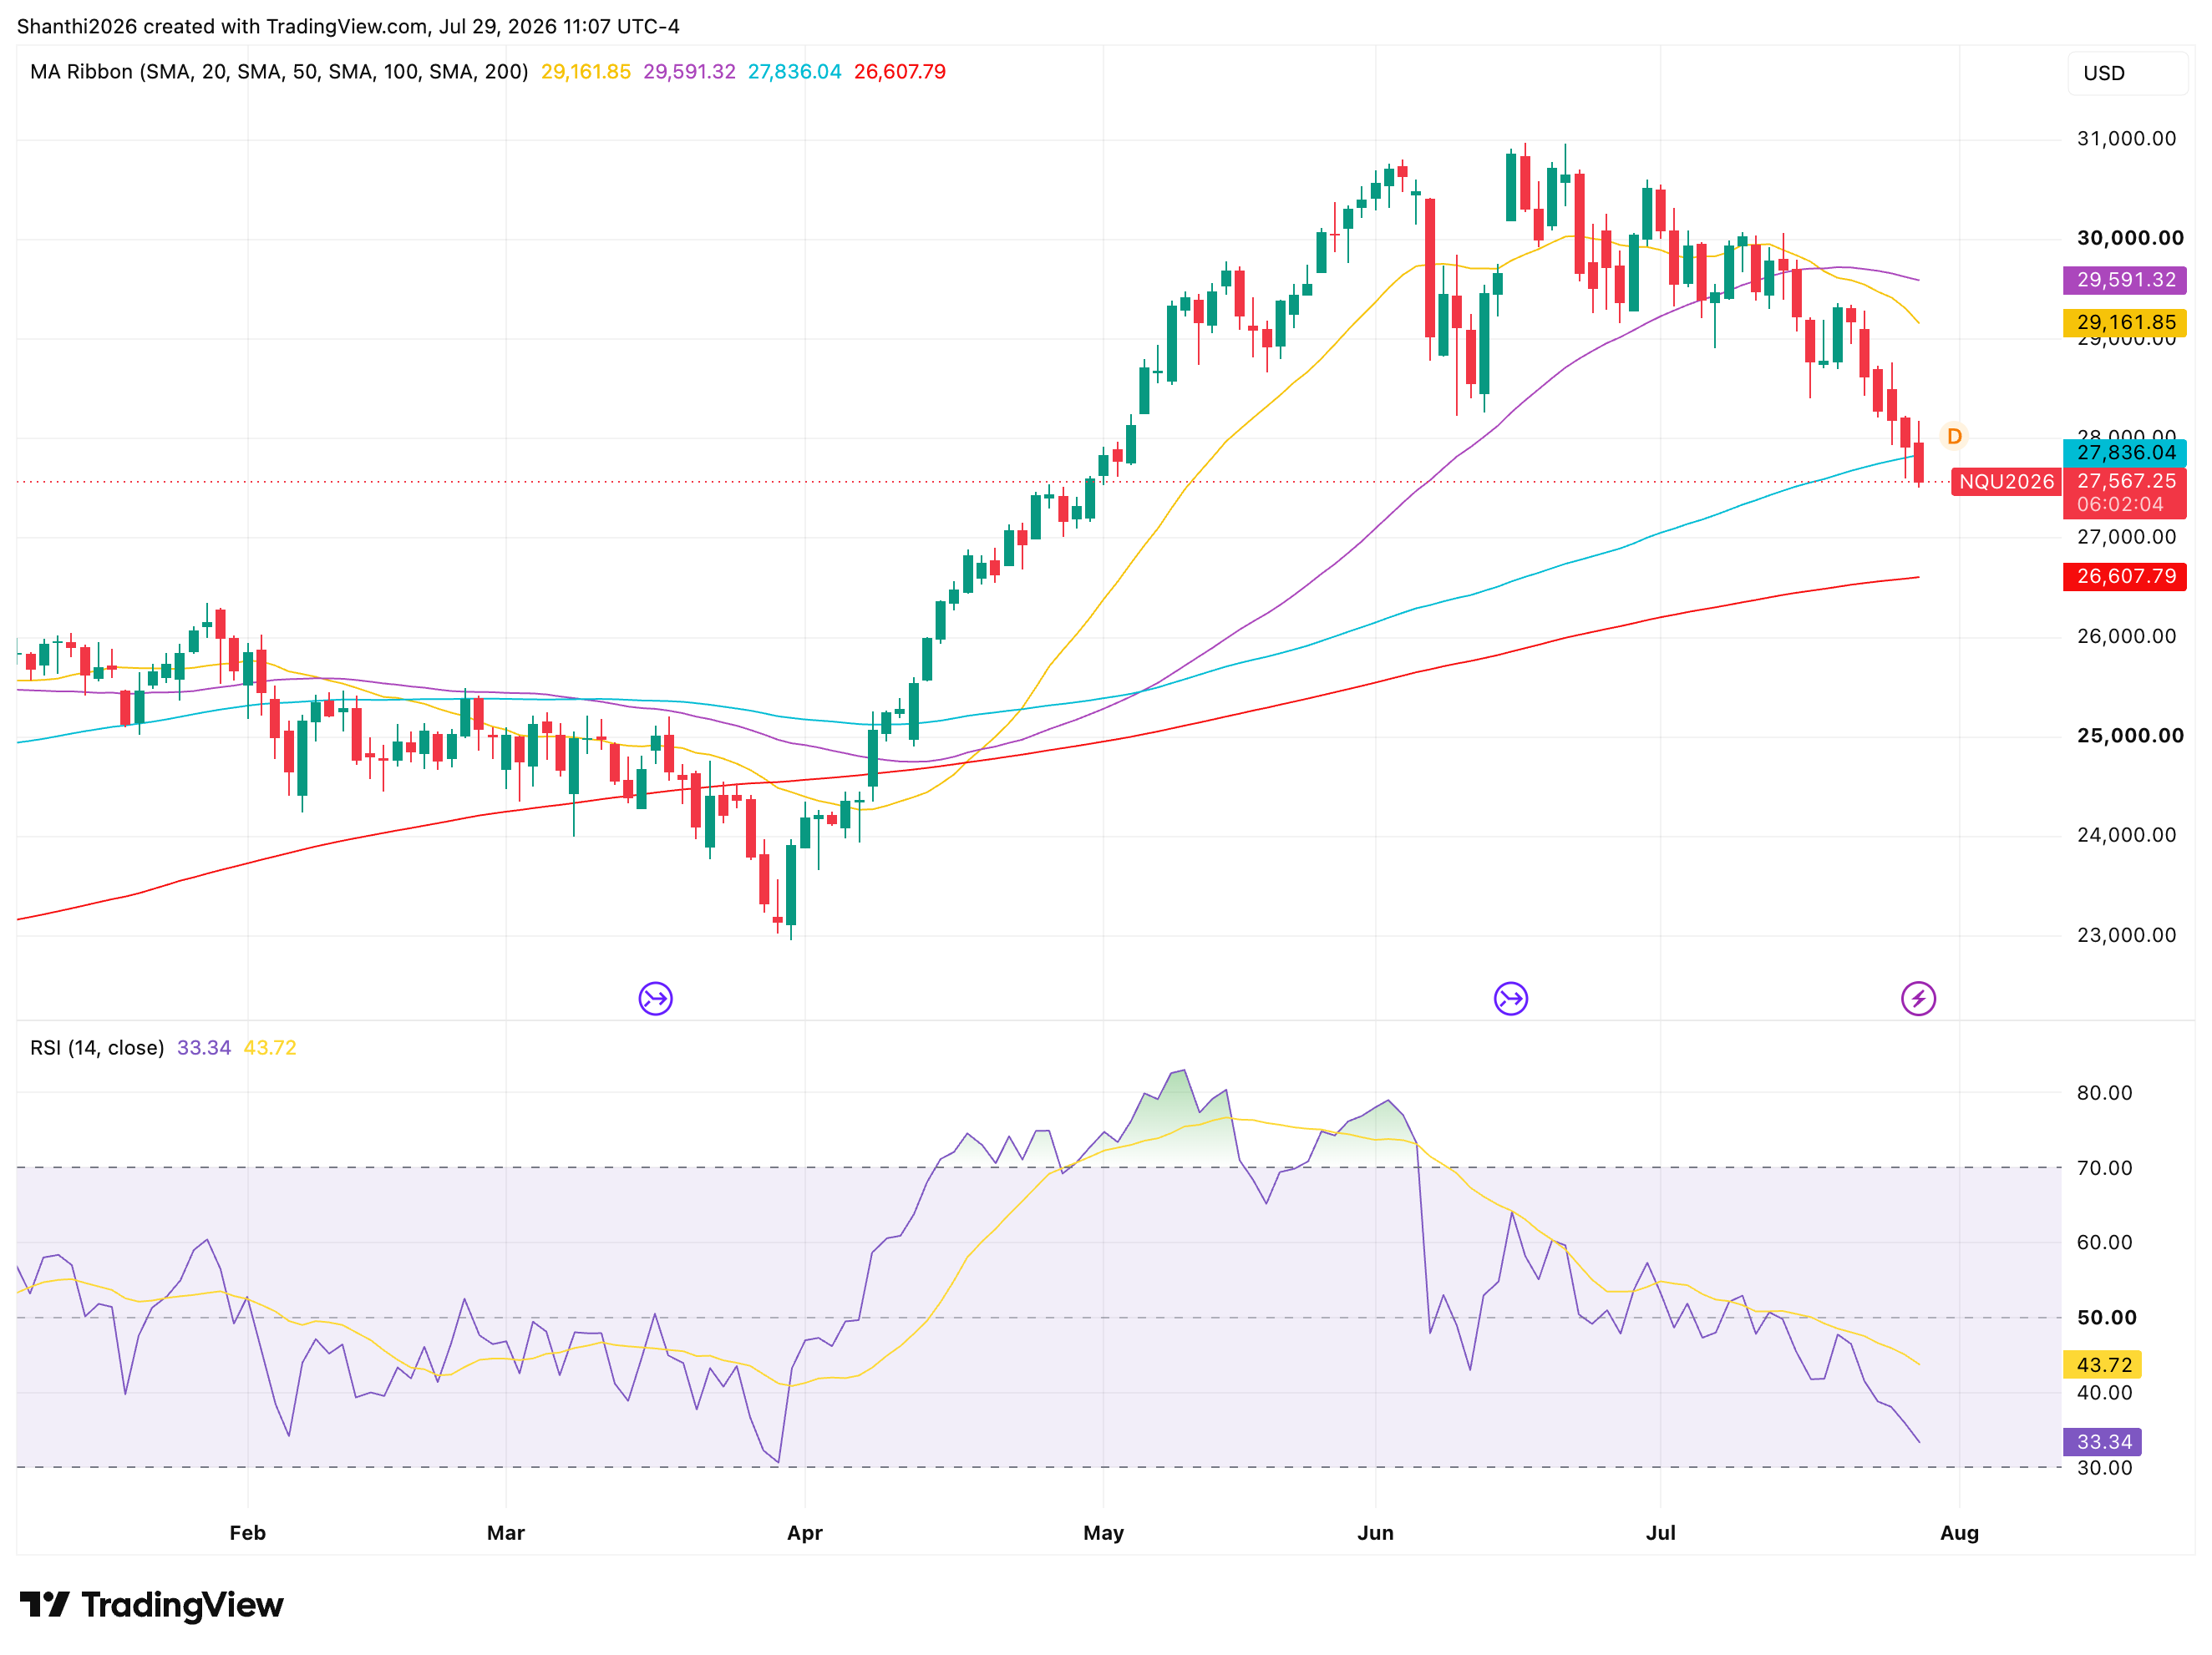Click the March contract rollover marker icon
The width and height of the screenshot is (2212, 1655).
[x=655, y=997]
